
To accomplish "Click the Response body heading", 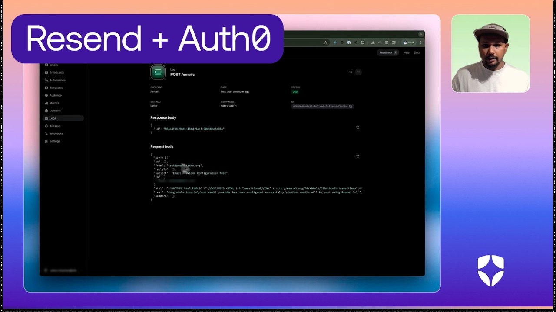I will (163, 117).
